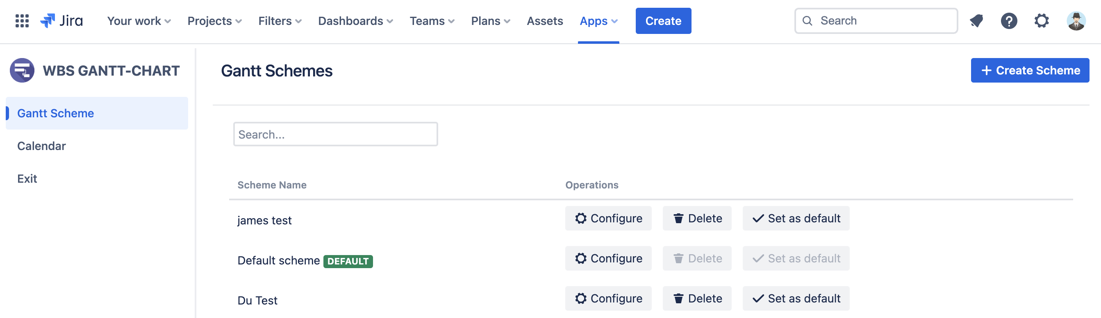Click the Jira logo home link
The height and width of the screenshot is (318, 1101).
61,21
